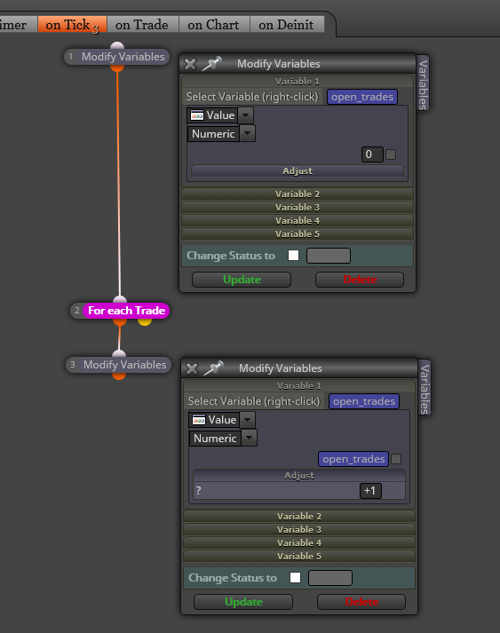Click open_trades variable selector in upper panel
Image resolution: width=500 pixels, height=633 pixels.
[361, 97]
